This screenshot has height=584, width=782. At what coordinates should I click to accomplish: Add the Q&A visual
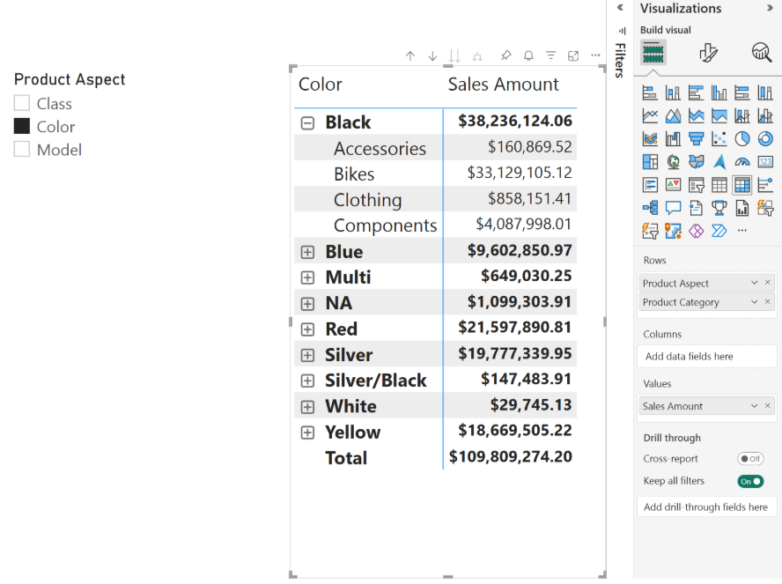click(x=673, y=208)
